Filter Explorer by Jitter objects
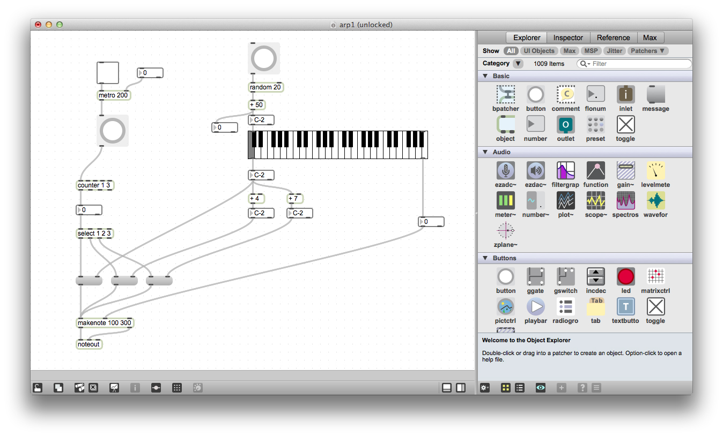The height and width of the screenshot is (437, 723). click(x=615, y=51)
